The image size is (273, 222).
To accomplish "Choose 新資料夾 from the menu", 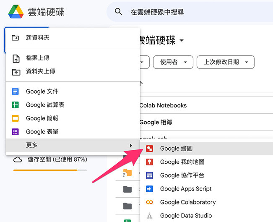I will pos(73,38).
